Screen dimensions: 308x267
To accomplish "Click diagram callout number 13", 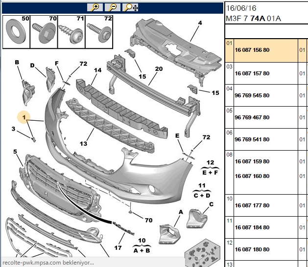I will click(83, 144).
